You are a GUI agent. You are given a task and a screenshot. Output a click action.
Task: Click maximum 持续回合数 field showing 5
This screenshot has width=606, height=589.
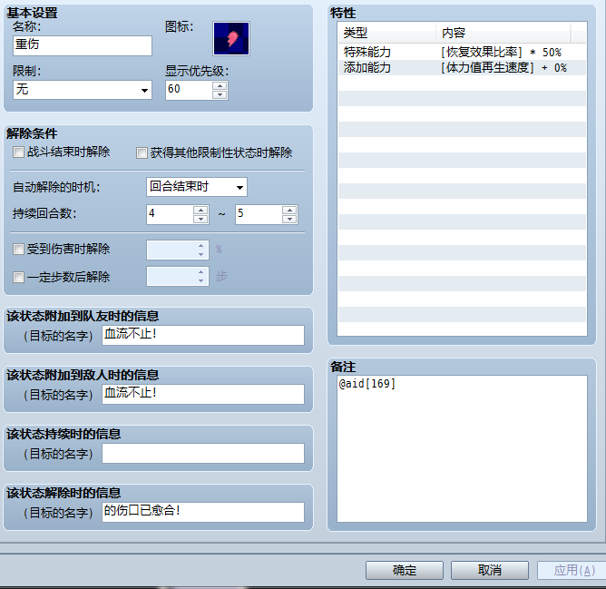259,214
